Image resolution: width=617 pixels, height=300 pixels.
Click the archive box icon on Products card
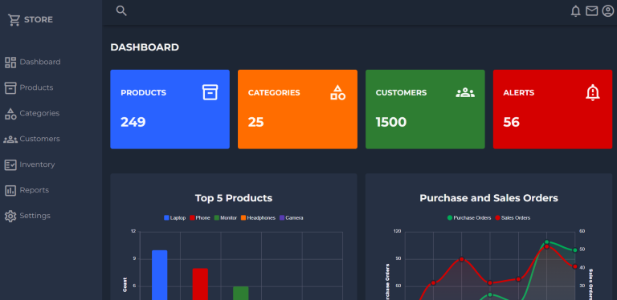(210, 92)
